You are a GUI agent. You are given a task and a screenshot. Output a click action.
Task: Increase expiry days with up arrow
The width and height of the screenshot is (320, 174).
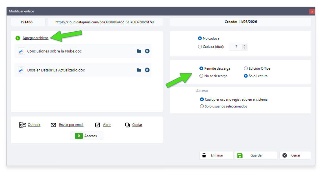click(244, 45)
